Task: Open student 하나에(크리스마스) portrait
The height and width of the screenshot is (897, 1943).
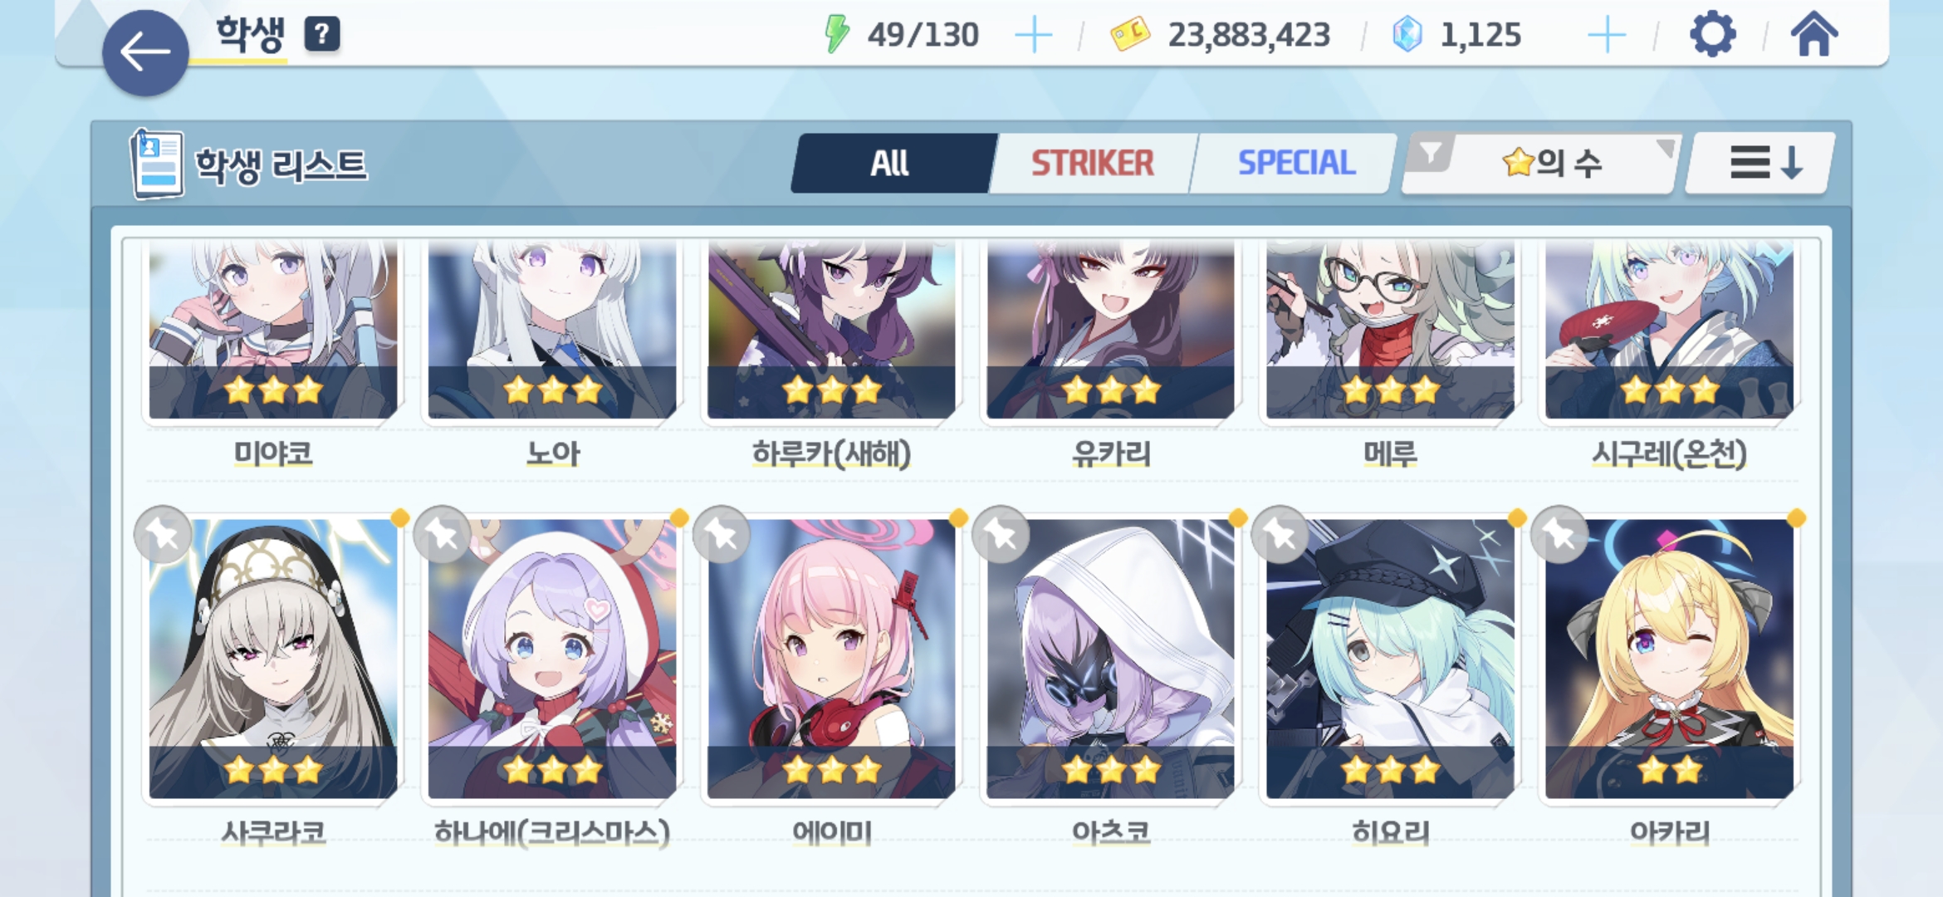Action: coord(552,659)
